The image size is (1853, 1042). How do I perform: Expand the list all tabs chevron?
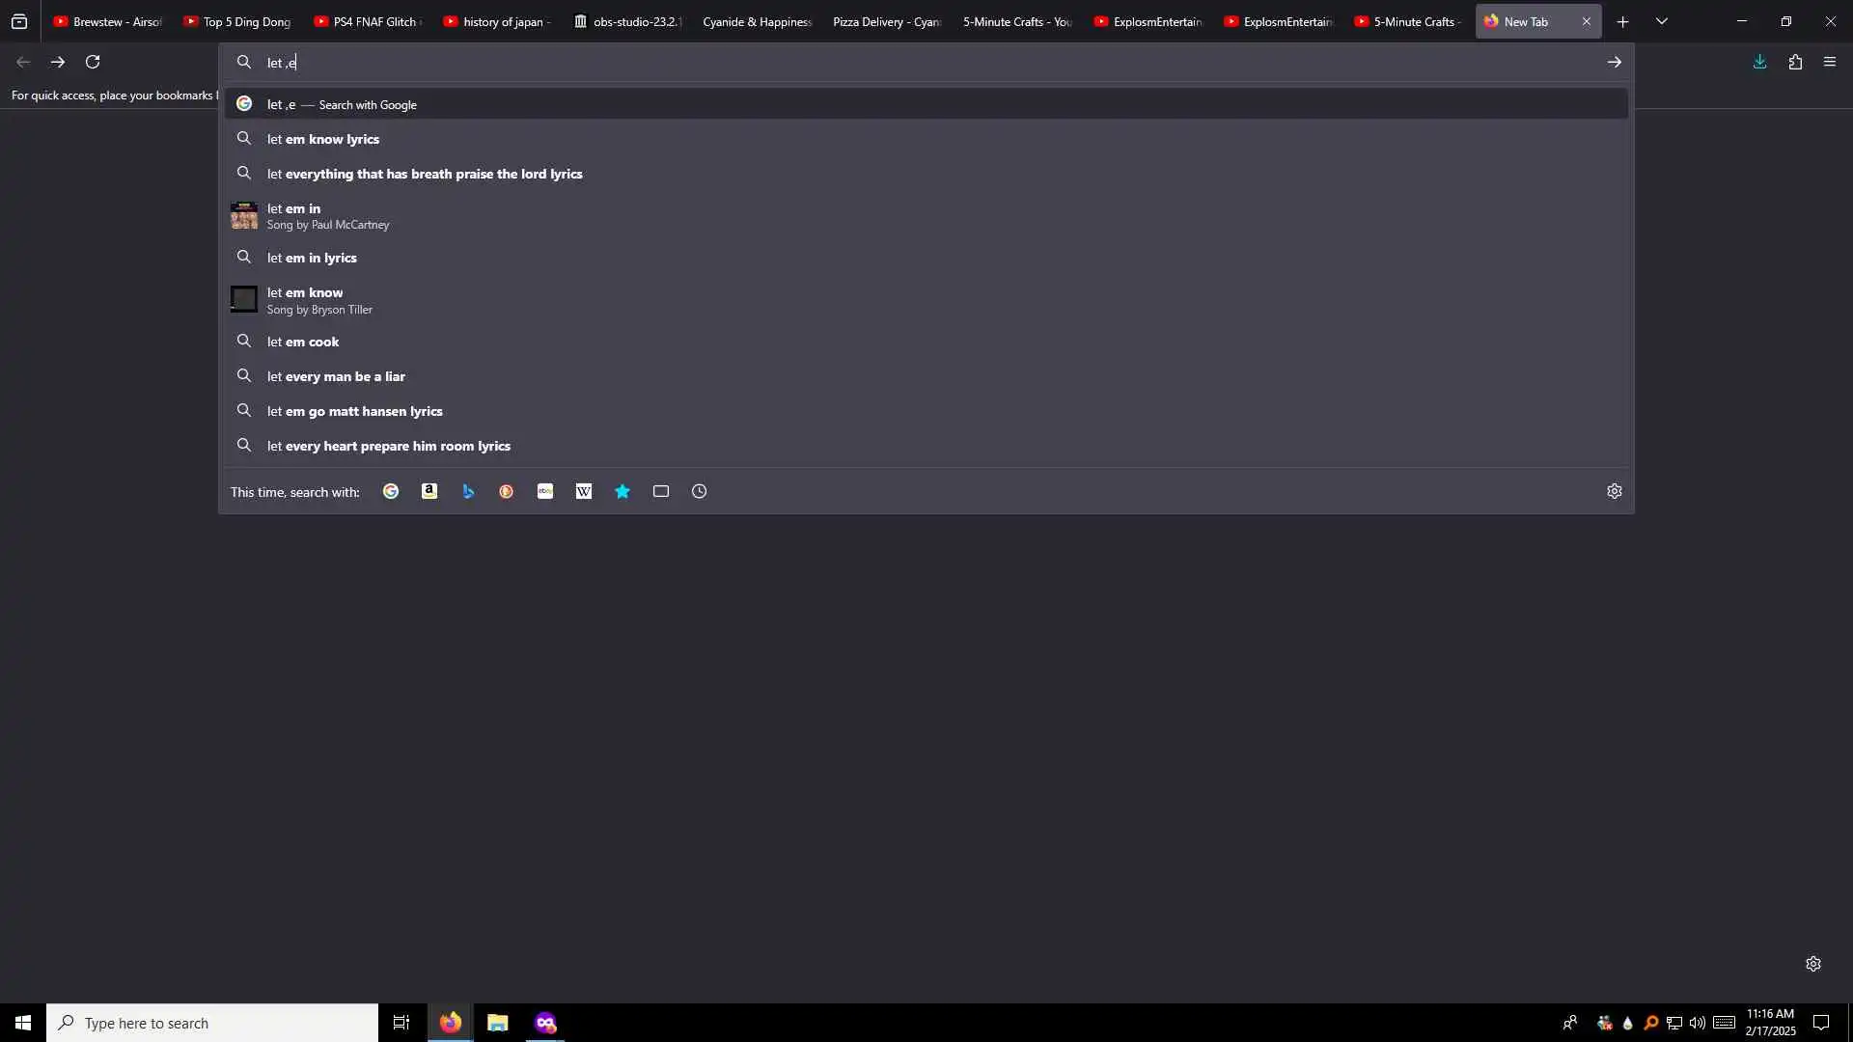1661,21
